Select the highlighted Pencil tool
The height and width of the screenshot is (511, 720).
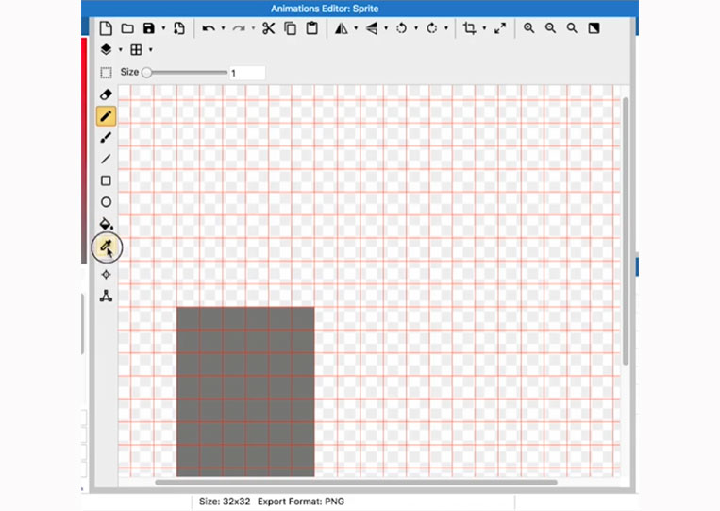[x=106, y=116]
